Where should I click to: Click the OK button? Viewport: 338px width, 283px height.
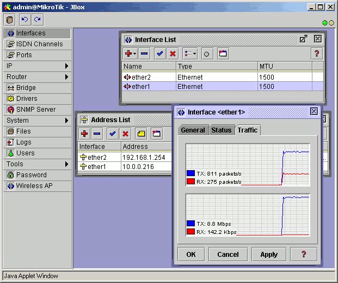191,255
